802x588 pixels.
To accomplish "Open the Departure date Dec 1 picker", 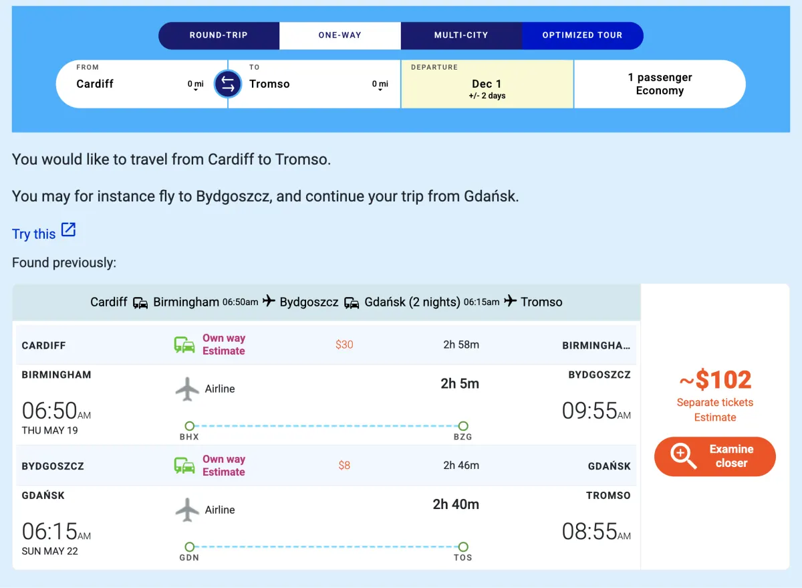I will click(487, 84).
